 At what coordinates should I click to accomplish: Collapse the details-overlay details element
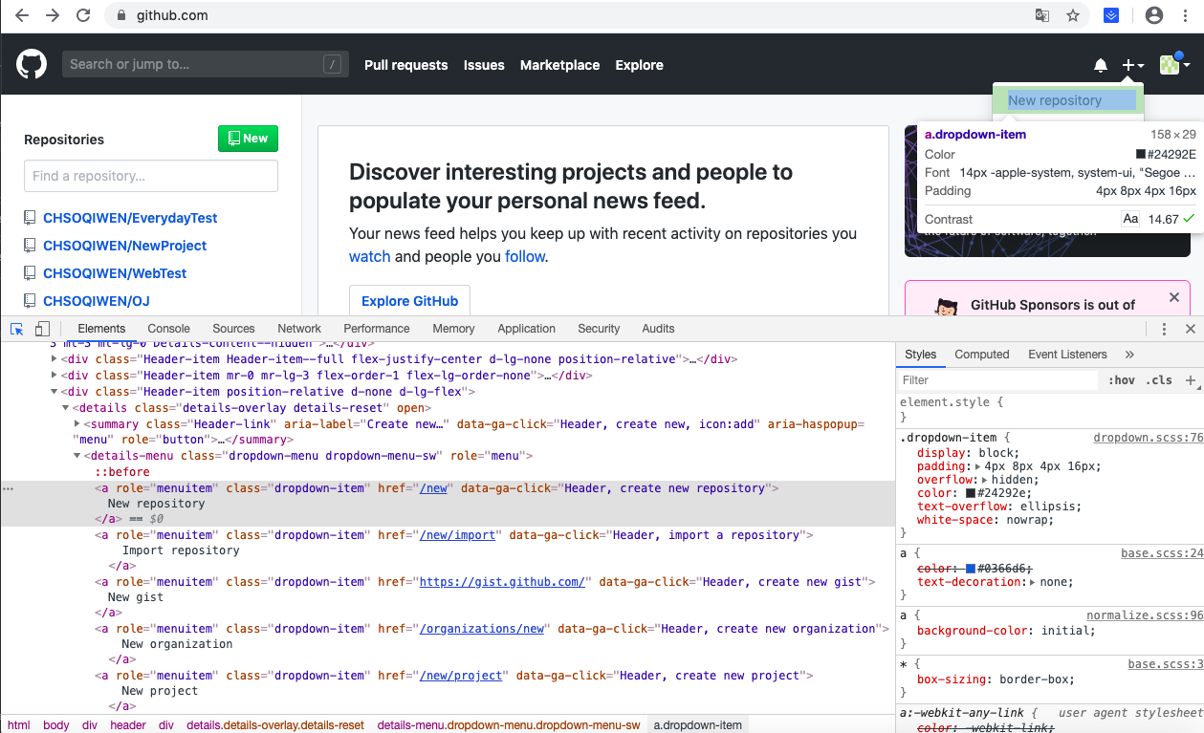pos(67,408)
